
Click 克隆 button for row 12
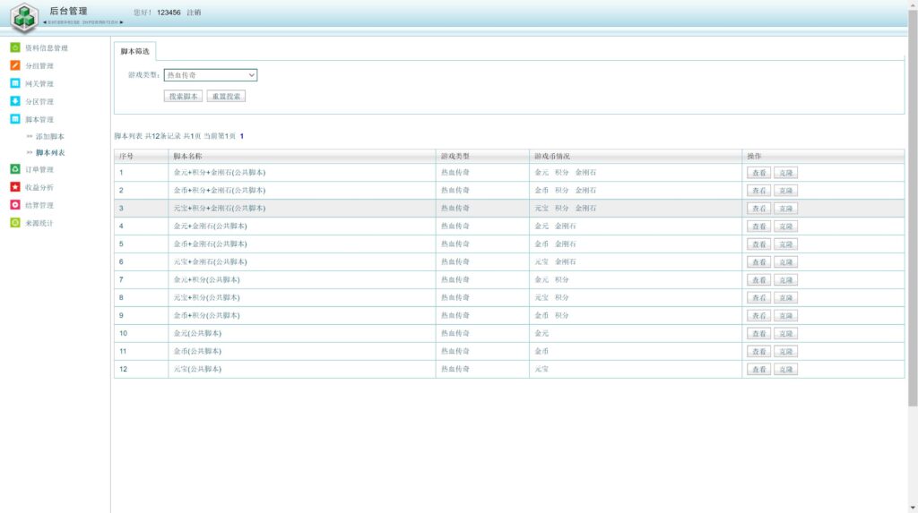[x=785, y=369]
